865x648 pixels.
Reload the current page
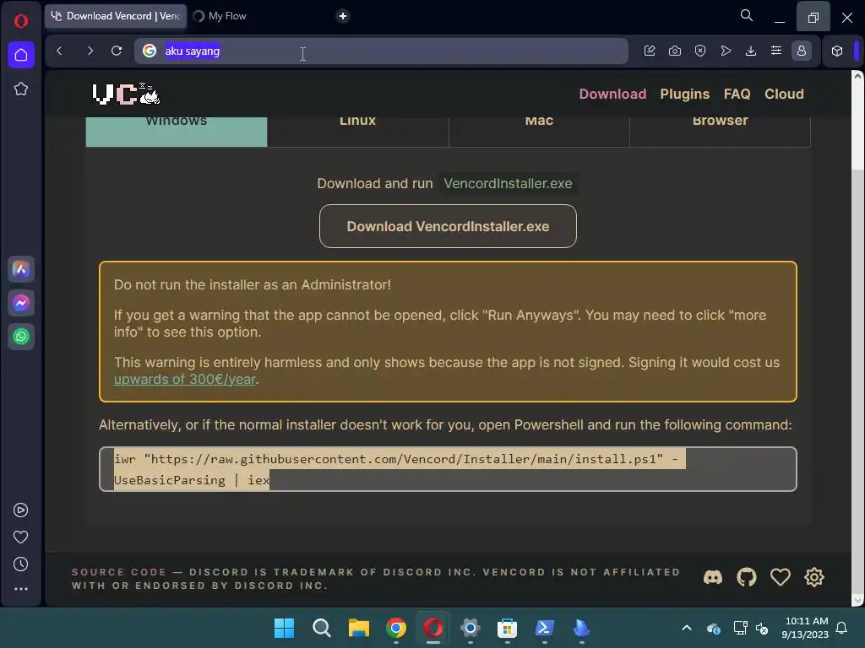tap(117, 51)
